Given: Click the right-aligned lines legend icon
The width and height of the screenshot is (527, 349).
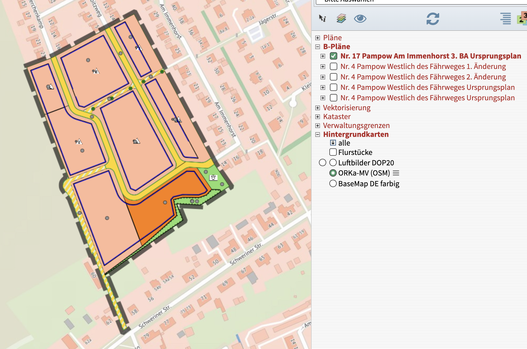Looking at the screenshot, I should [x=506, y=19].
